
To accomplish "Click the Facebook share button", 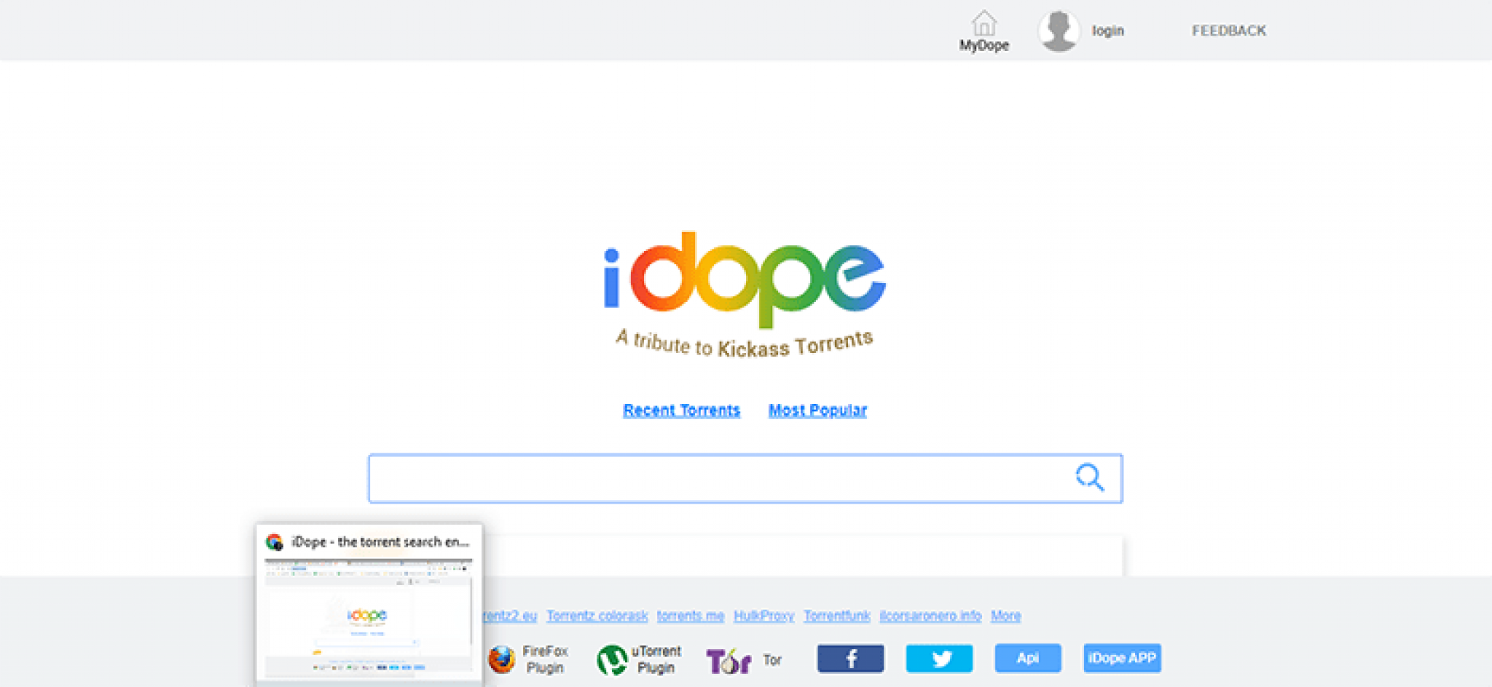I will (850, 659).
